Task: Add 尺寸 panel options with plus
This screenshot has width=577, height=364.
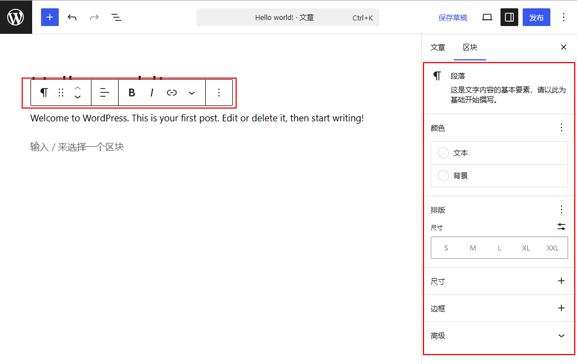Action: point(561,281)
